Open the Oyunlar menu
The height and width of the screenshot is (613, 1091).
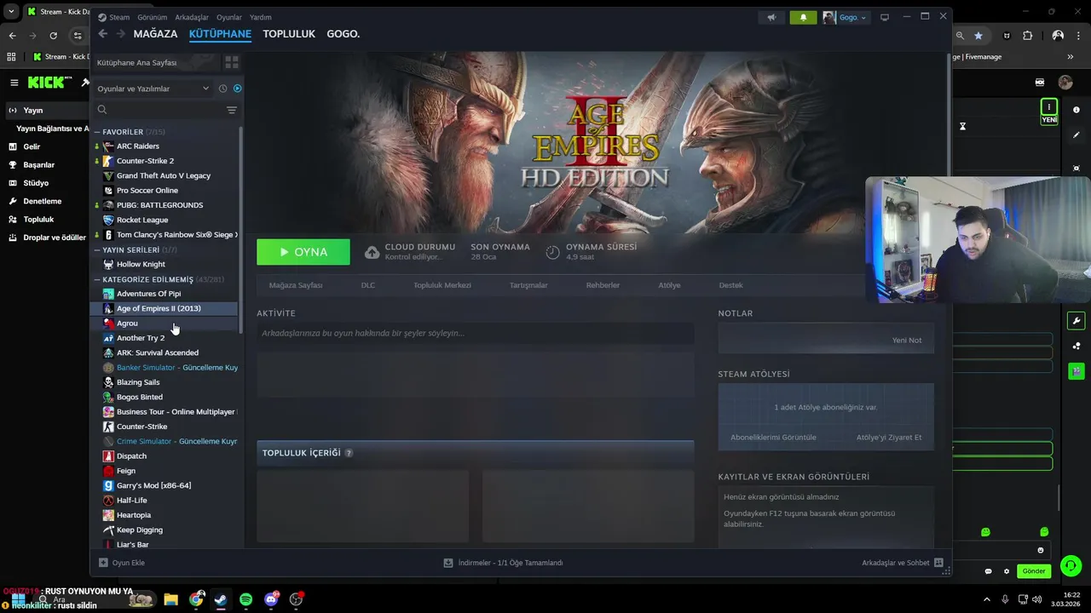coord(229,17)
